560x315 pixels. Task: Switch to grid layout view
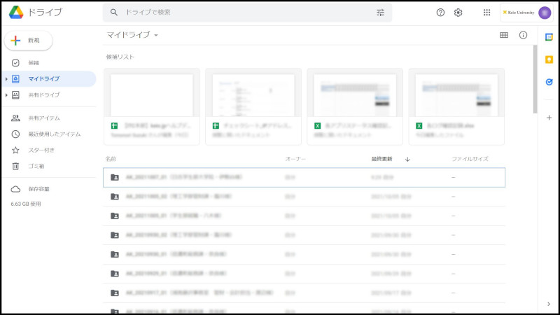[x=503, y=35]
